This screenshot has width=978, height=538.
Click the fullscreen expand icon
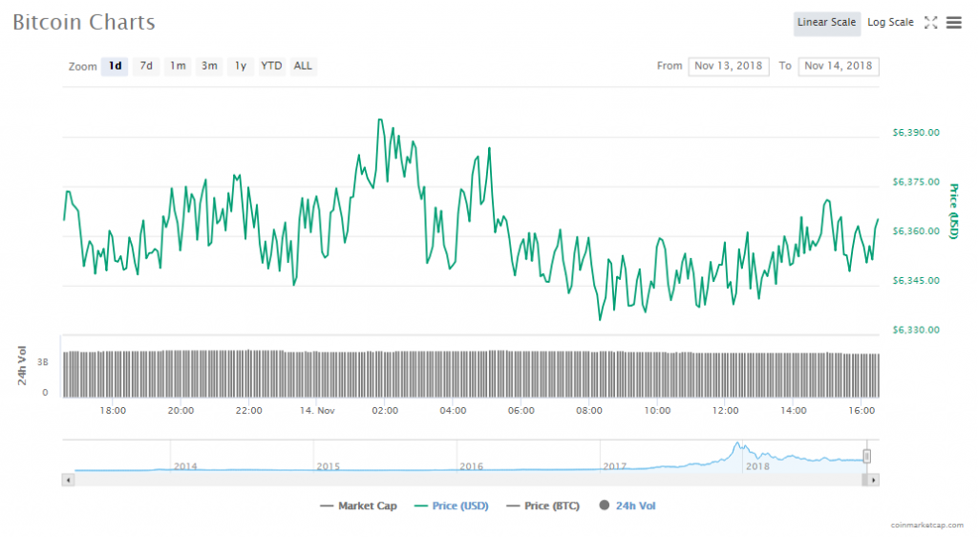[x=931, y=23]
